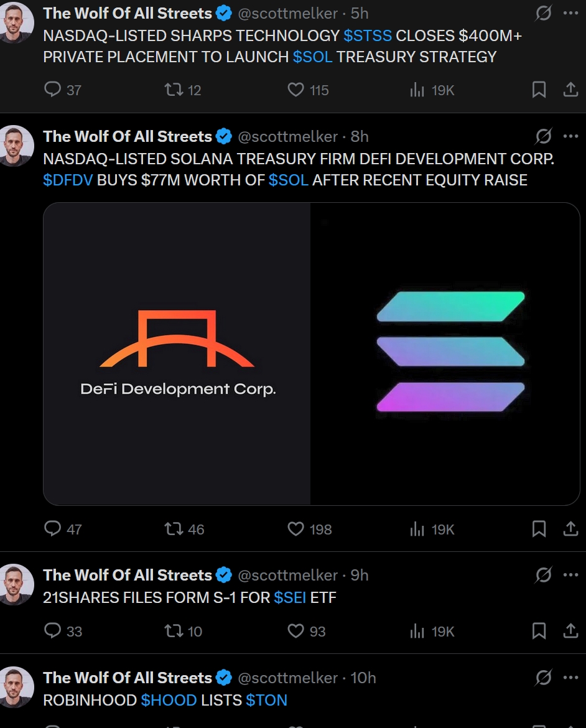Open the $SEI cashtag link

[x=290, y=598]
